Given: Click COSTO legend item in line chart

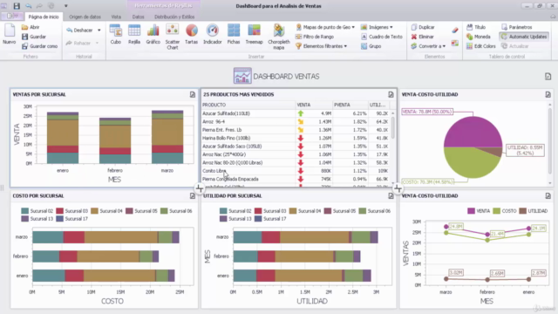Looking at the screenshot, I should [505, 211].
